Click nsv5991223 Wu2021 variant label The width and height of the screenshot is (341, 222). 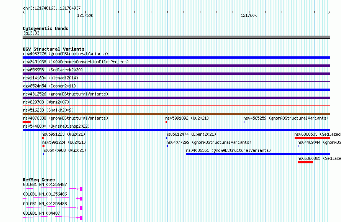coord(63,134)
